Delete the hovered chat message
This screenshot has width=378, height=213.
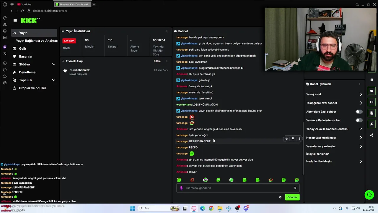[x=299, y=138]
